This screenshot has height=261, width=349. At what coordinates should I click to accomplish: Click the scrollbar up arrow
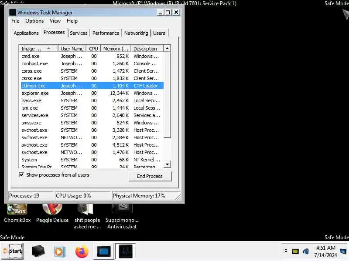pyautogui.click(x=167, y=48)
